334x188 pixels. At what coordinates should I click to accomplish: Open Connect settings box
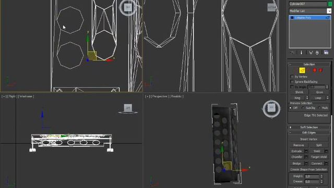(x=326, y=163)
